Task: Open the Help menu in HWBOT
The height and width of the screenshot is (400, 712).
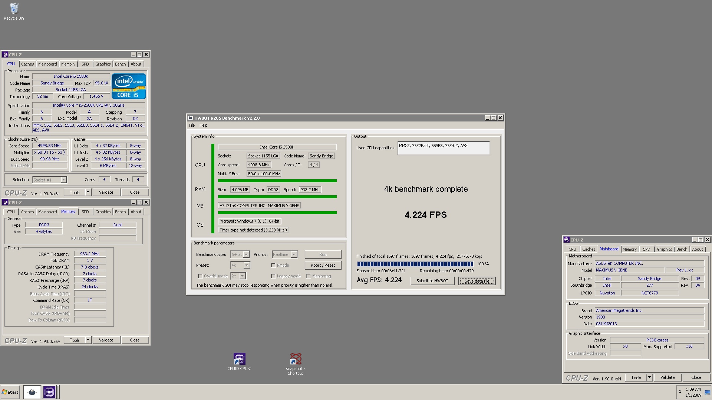Action: click(x=204, y=125)
